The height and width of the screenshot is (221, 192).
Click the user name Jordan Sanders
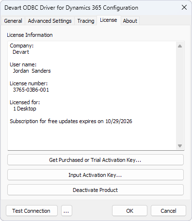coord(32,71)
